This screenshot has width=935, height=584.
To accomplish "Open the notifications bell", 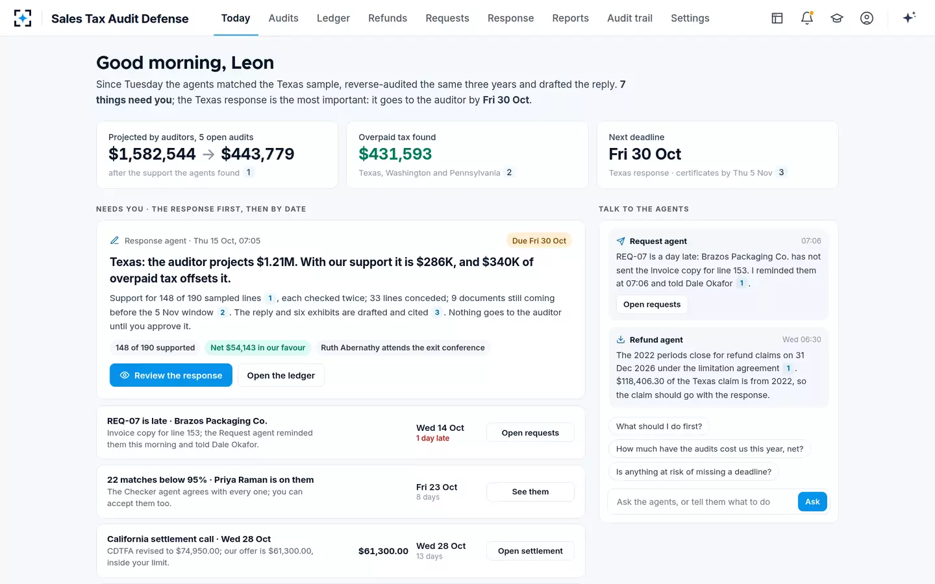I will pos(807,18).
